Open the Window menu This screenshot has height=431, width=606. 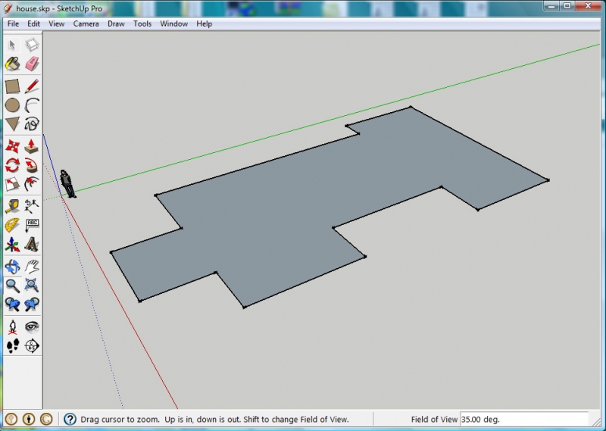pos(174,23)
